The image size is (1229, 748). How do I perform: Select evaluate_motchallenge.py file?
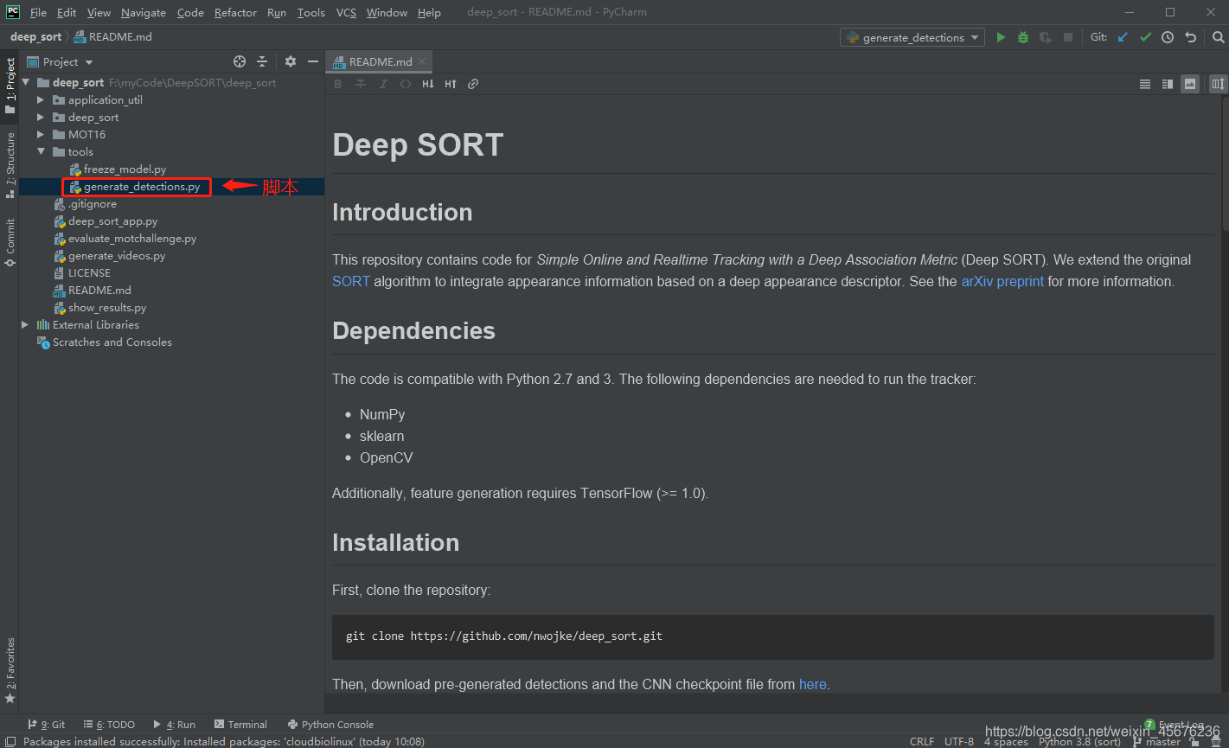131,238
